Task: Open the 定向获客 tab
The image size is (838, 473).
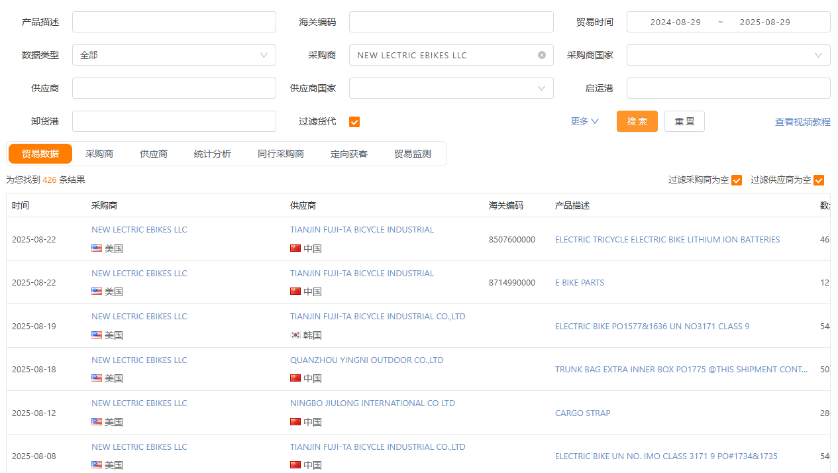Action: [x=349, y=154]
